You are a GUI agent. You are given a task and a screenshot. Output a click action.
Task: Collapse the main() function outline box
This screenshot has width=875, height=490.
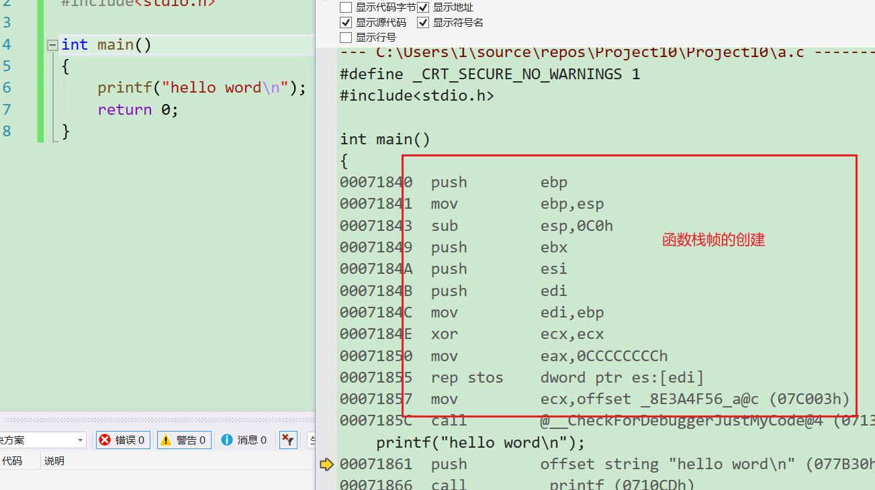pos(52,45)
